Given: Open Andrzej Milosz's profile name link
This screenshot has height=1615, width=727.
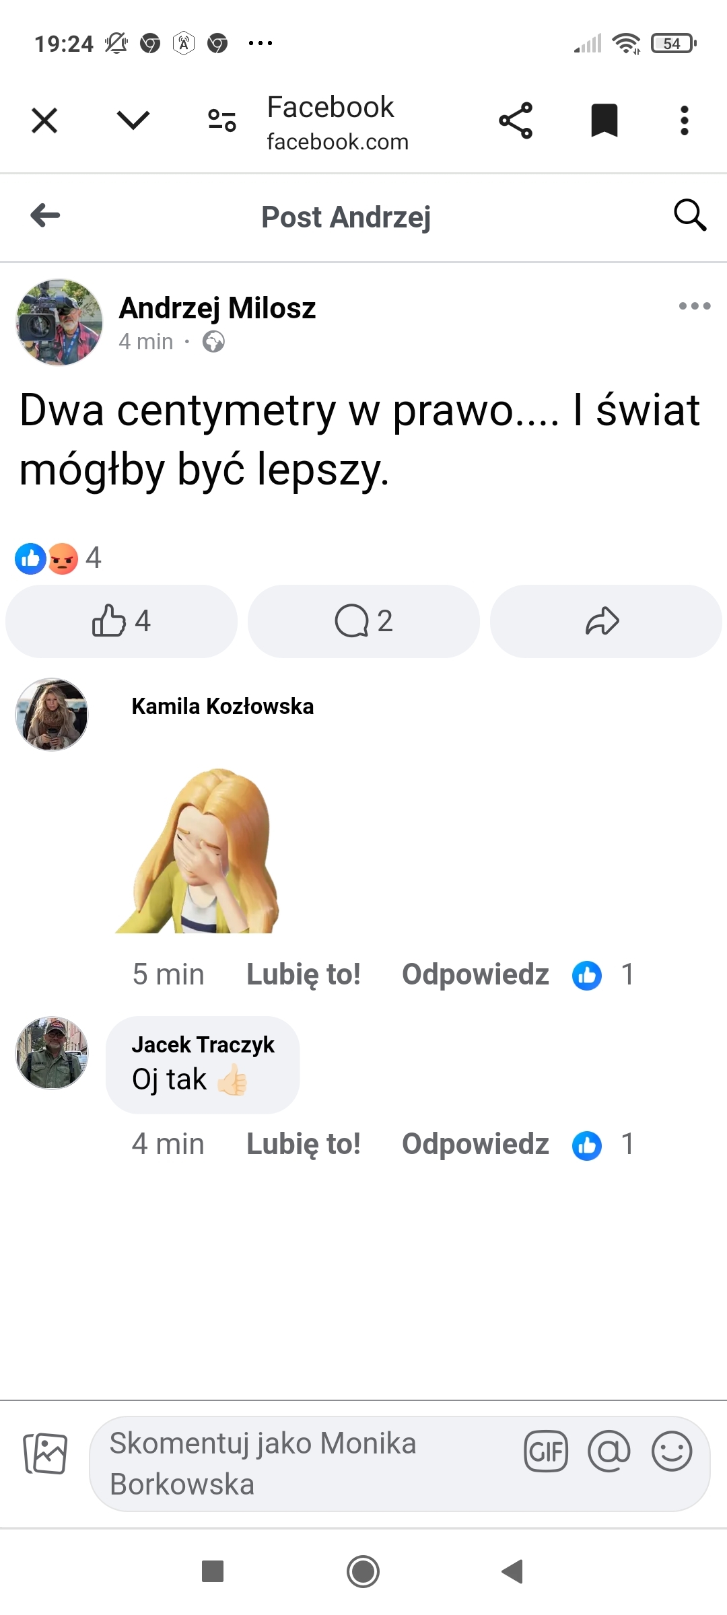Looking at the screenshot, I should [x=217, y=308].
